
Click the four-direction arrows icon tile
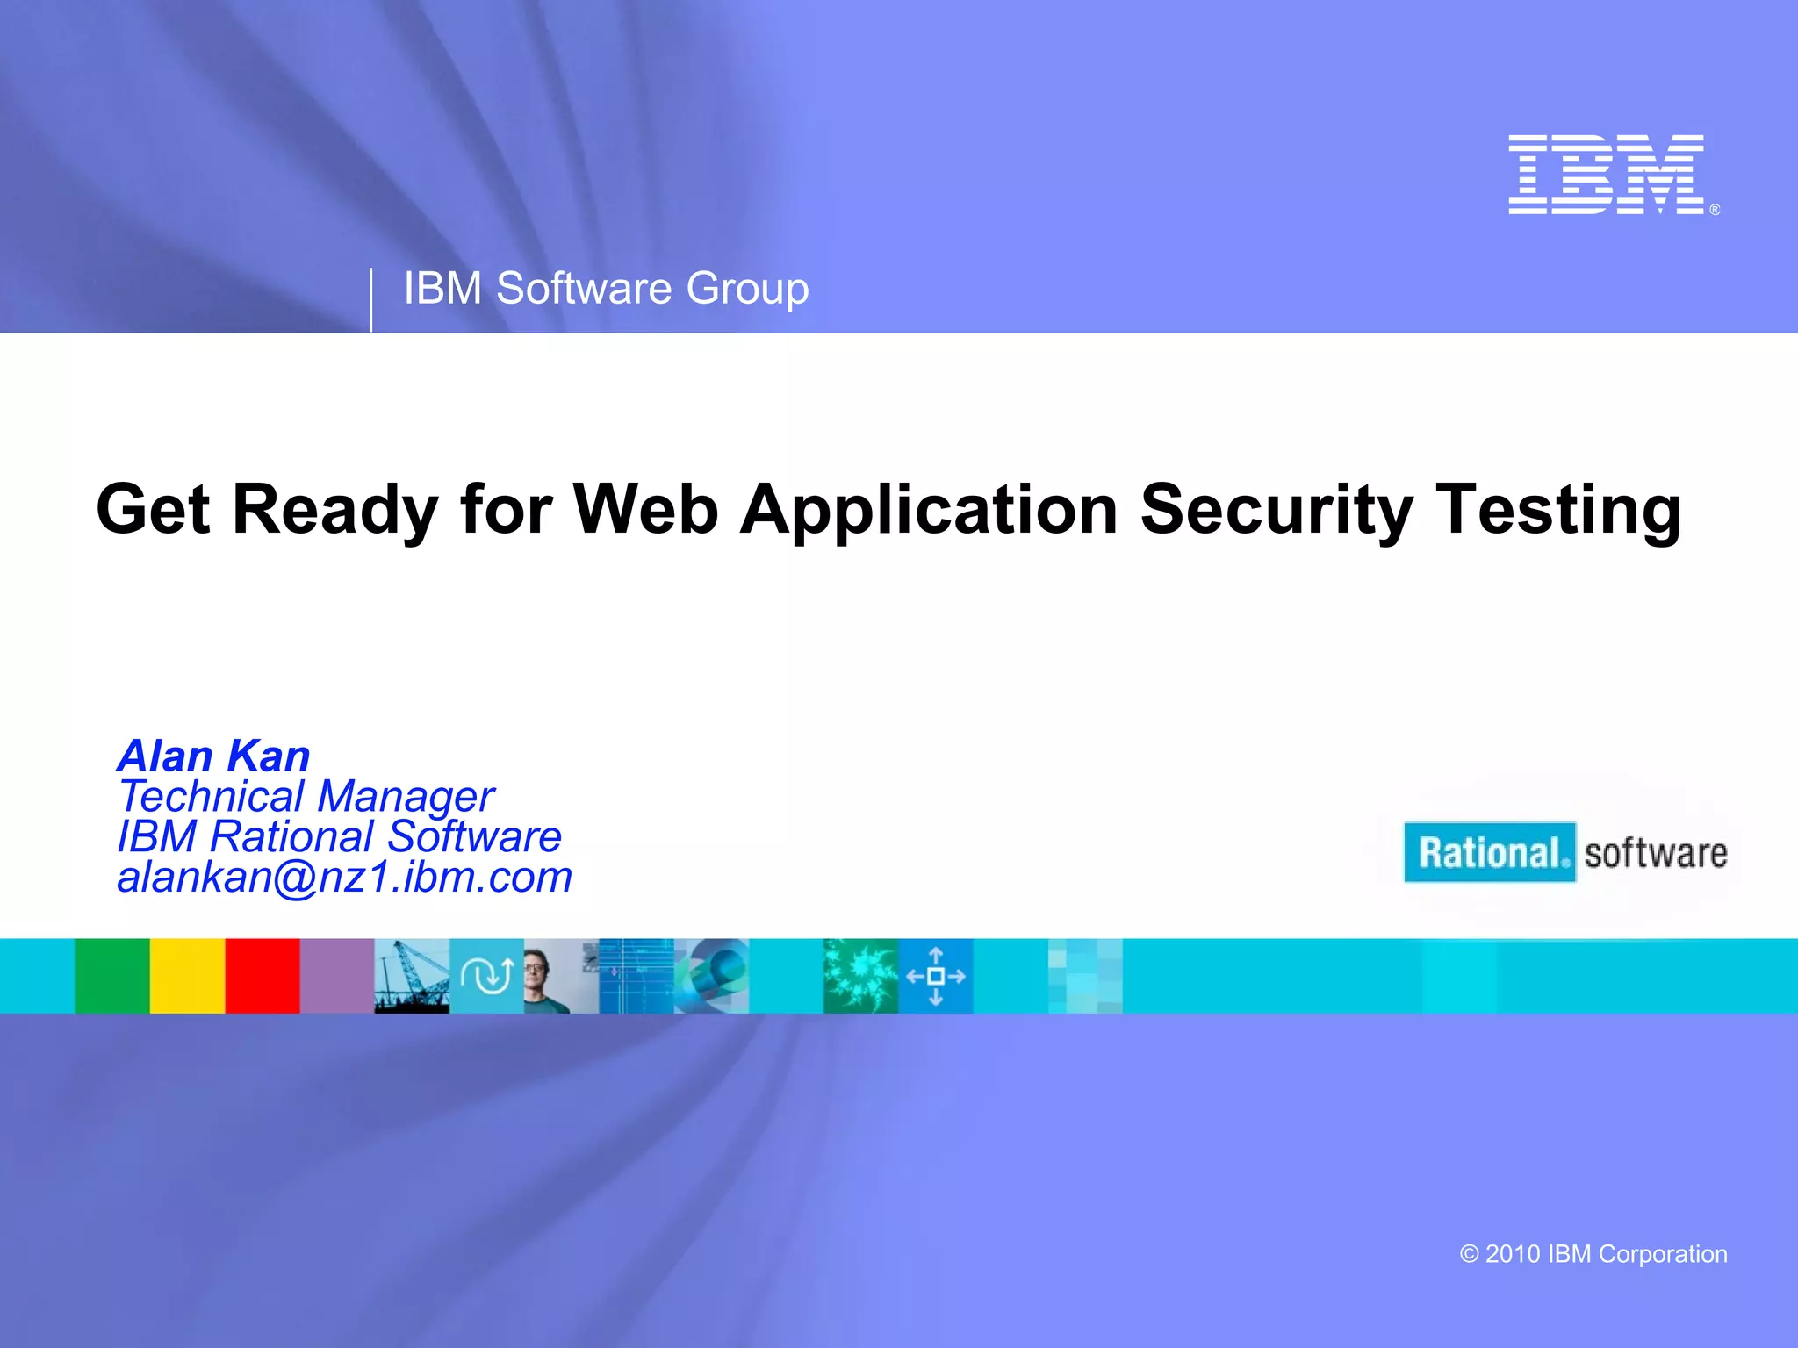pos(936,976)
